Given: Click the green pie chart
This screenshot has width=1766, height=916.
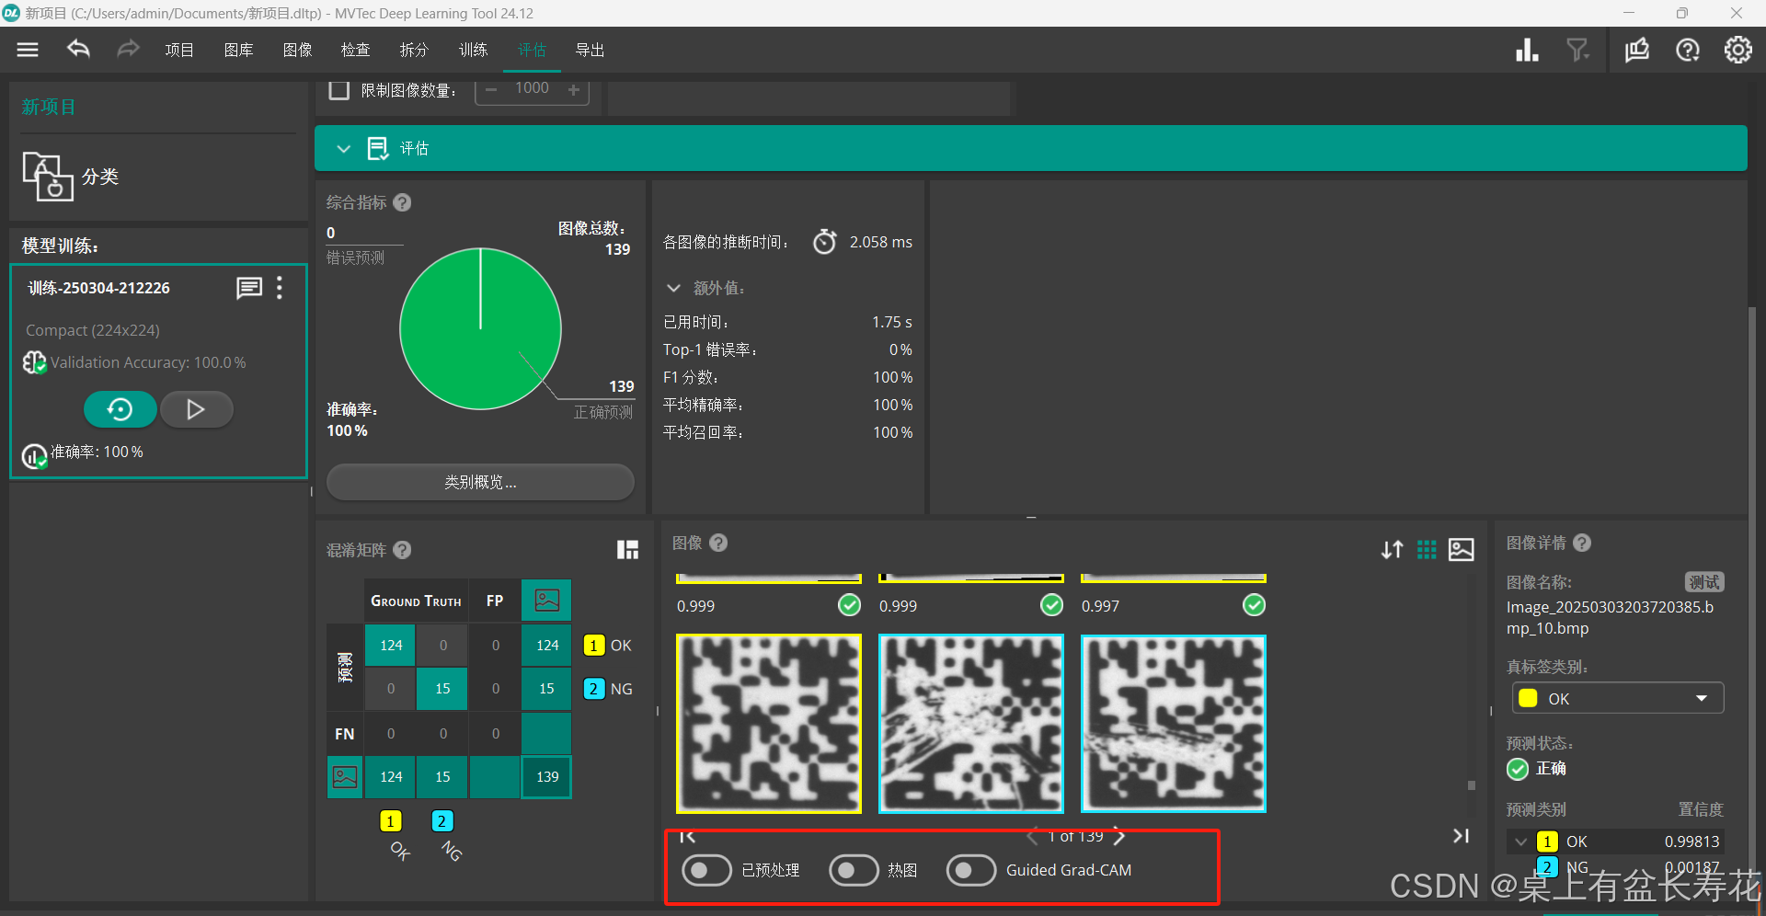Looking at the screenshot, I should tap(480, 329).
